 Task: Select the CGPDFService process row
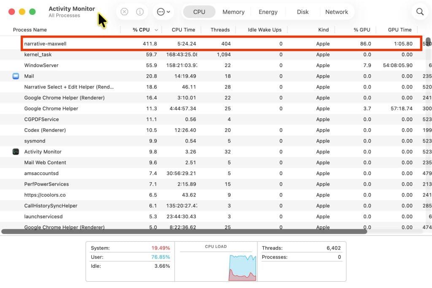coord(216,119)
